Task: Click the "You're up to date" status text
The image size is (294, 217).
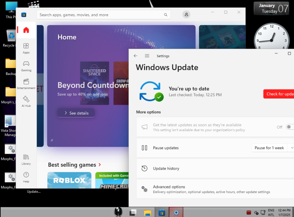Action: (189, 89)
